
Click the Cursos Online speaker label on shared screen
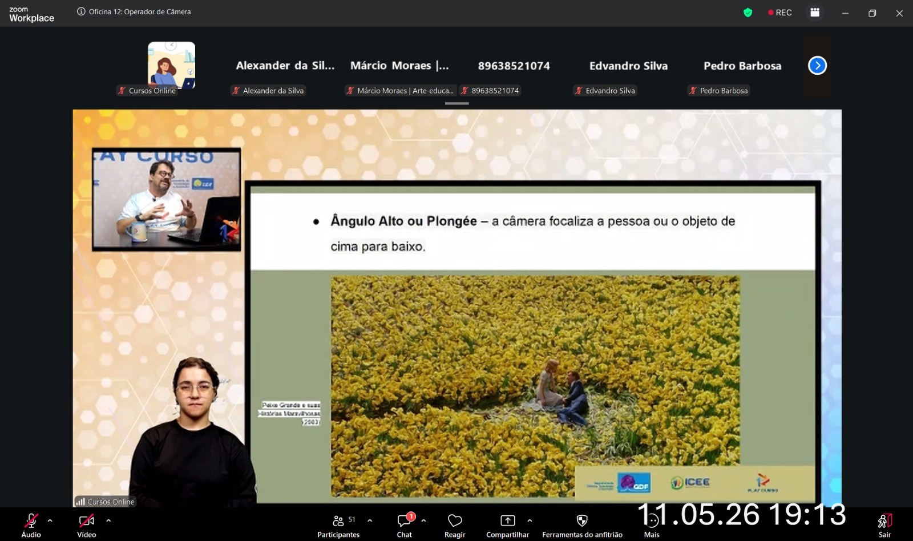pos(105,502)
